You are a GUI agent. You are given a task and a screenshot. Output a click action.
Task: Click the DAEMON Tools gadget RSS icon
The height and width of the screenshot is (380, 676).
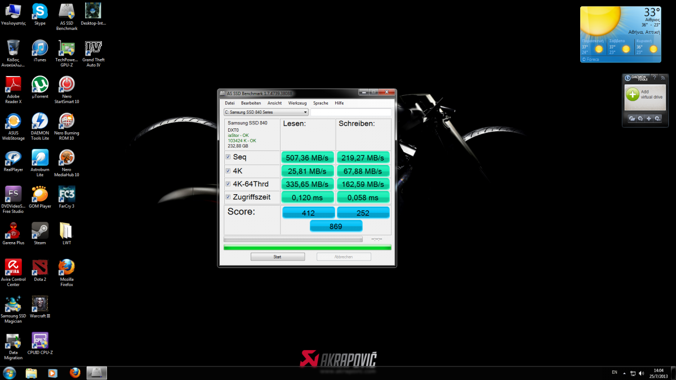(663, 78)
